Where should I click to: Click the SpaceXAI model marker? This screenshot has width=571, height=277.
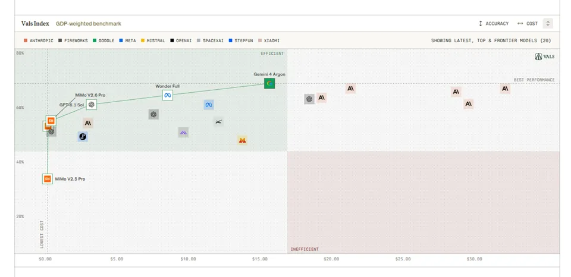(218, 122)
